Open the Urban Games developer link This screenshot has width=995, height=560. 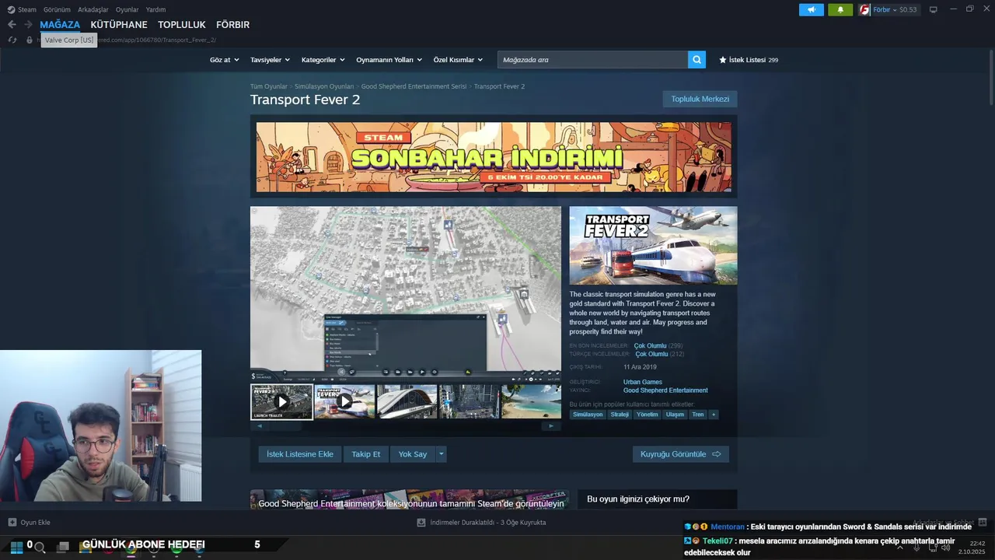pos(643,382)
